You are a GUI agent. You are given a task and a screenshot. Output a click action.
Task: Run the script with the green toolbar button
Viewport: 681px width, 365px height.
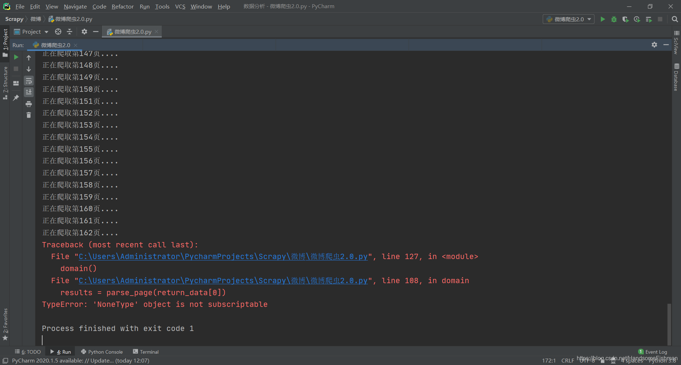click(603, 19)
